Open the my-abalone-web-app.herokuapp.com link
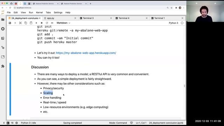 click(86, 53)
